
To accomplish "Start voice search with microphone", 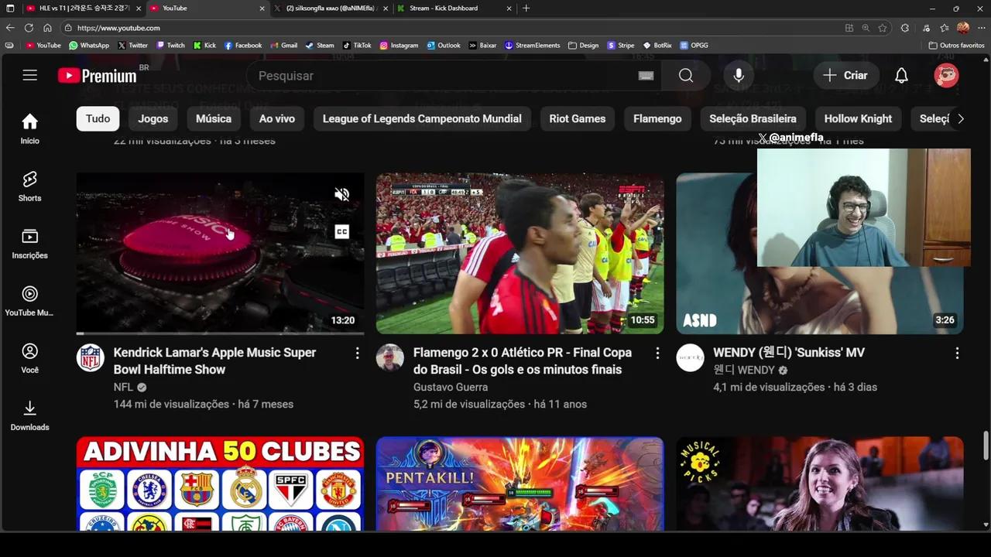I will [x=739, y=75].
